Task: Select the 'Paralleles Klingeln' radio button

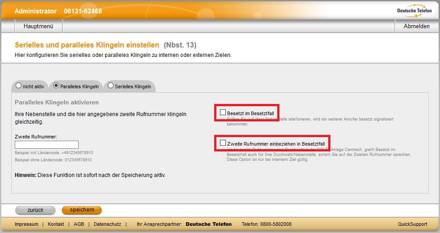Action: click(x=56, y=86)
